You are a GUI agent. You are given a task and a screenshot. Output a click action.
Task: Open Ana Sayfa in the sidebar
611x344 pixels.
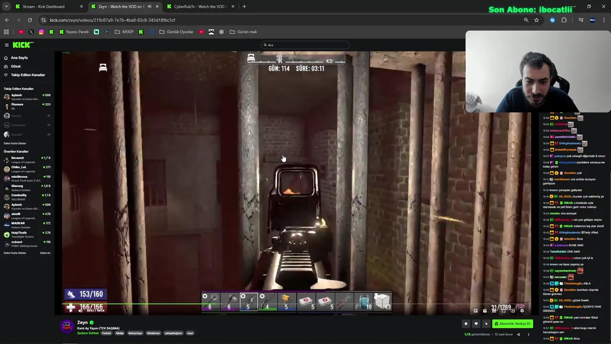click(x=19, y=58)
